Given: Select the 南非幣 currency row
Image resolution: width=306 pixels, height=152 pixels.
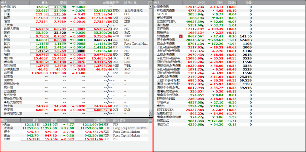Looking at the screenshot, I should [x=74, y=58].
